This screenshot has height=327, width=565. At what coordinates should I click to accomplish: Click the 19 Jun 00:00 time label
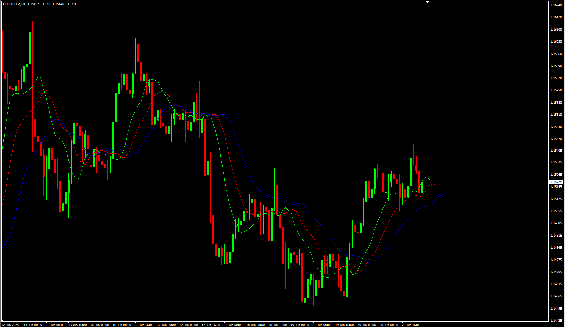coord(300,325)
